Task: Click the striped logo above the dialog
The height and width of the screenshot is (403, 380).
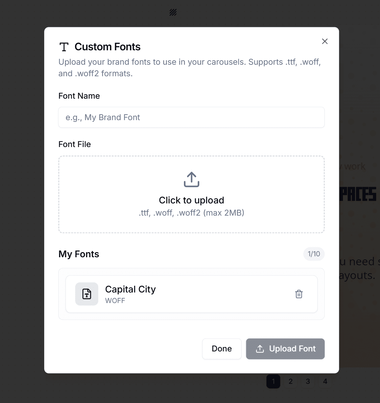Action: (173, 12)
